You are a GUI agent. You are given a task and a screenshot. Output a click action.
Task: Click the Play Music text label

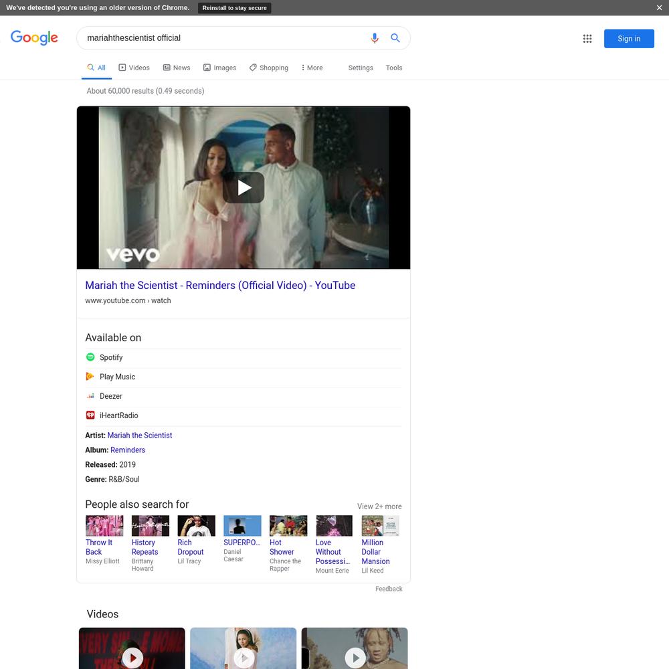coord(117,377)
